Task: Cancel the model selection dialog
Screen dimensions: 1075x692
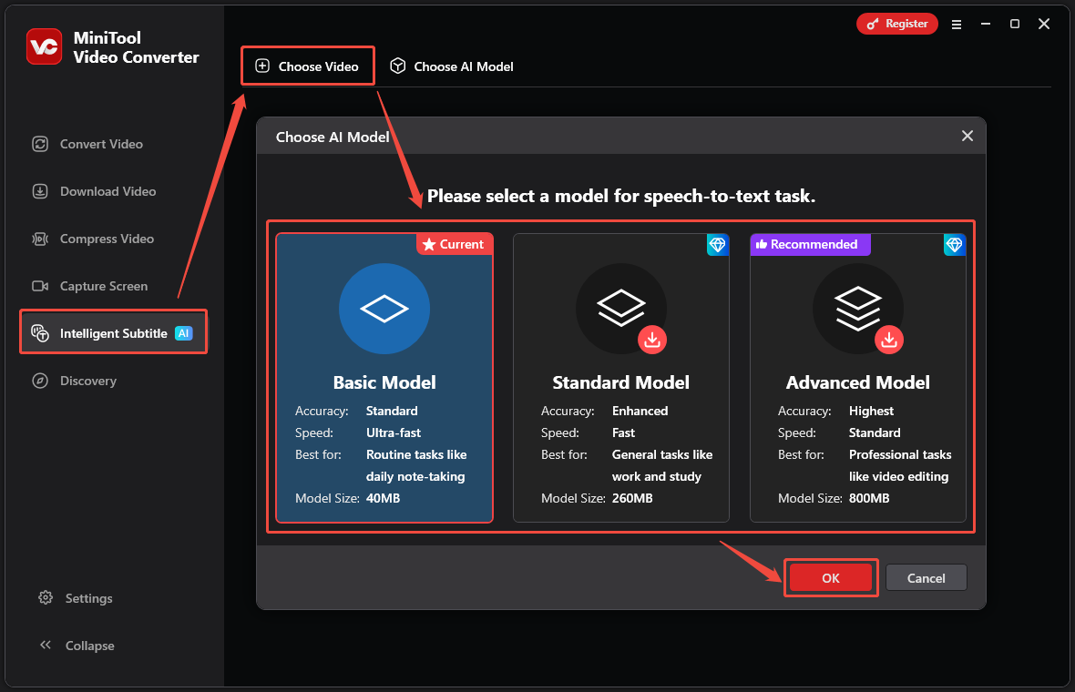Action: pyautogui.click(x=926, y=577)
